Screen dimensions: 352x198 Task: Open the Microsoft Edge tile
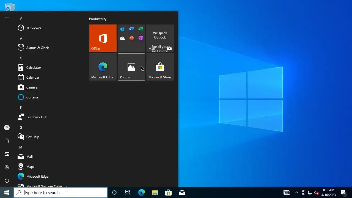pos(103,67)
